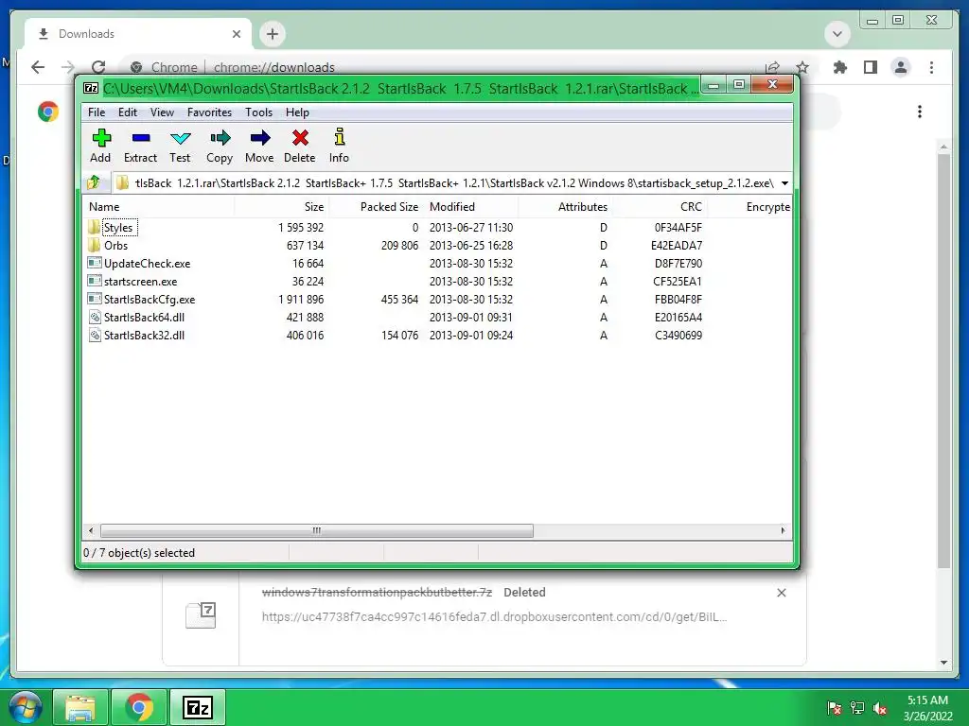Select the StartIsBackCfg.exe file icon
Viewport: 969px width, 726px height.
tap(95, 299)
